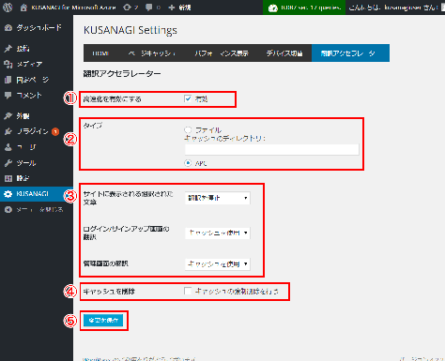Open the 新規 new item link
This screenshot has height=361, width=445.
(x=185, y=8)
